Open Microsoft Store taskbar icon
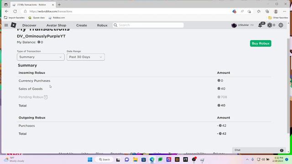This screenshot has height=164, width=292. (144, 159)
